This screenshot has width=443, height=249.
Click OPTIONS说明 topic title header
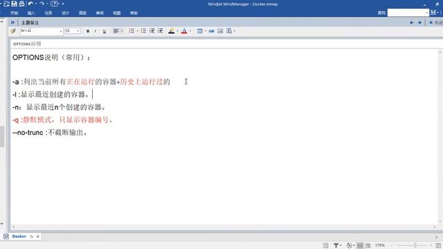(27, 44)
